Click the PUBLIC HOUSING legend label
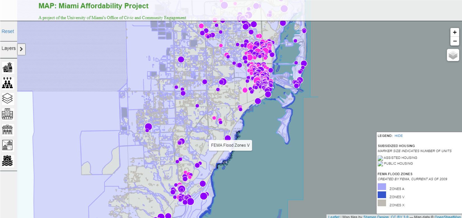Viewport: 462px width, 218px height. [398, 163]
